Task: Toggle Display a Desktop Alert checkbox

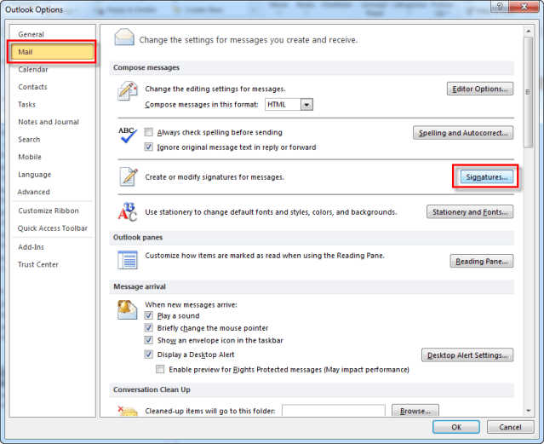Action: click(x=149, y=355)
